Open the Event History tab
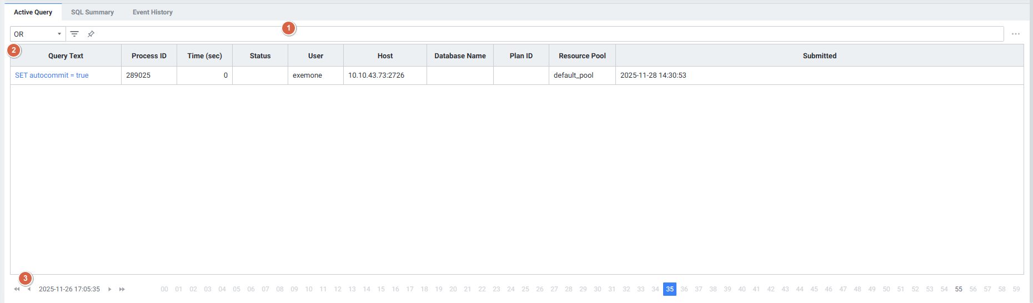 pyautogui.click(x=152, y=12)
